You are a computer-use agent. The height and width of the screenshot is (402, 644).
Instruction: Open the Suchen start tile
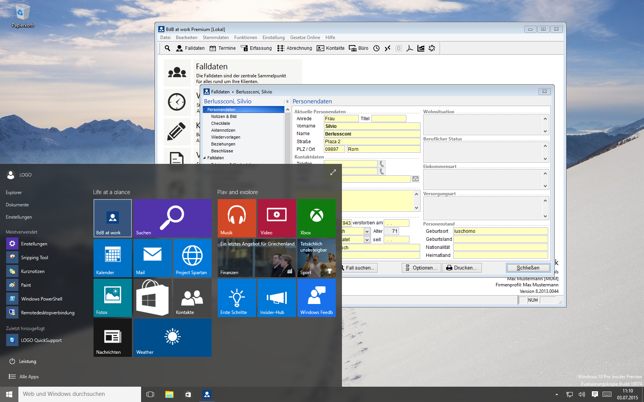tap(172, 218)
